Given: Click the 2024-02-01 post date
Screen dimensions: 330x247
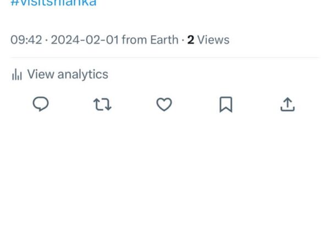Looking at the screenshot, I should coord(85,40).
